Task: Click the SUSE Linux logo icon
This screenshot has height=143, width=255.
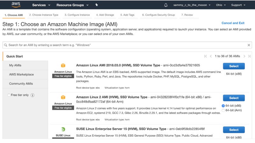Action: [63, 129]
